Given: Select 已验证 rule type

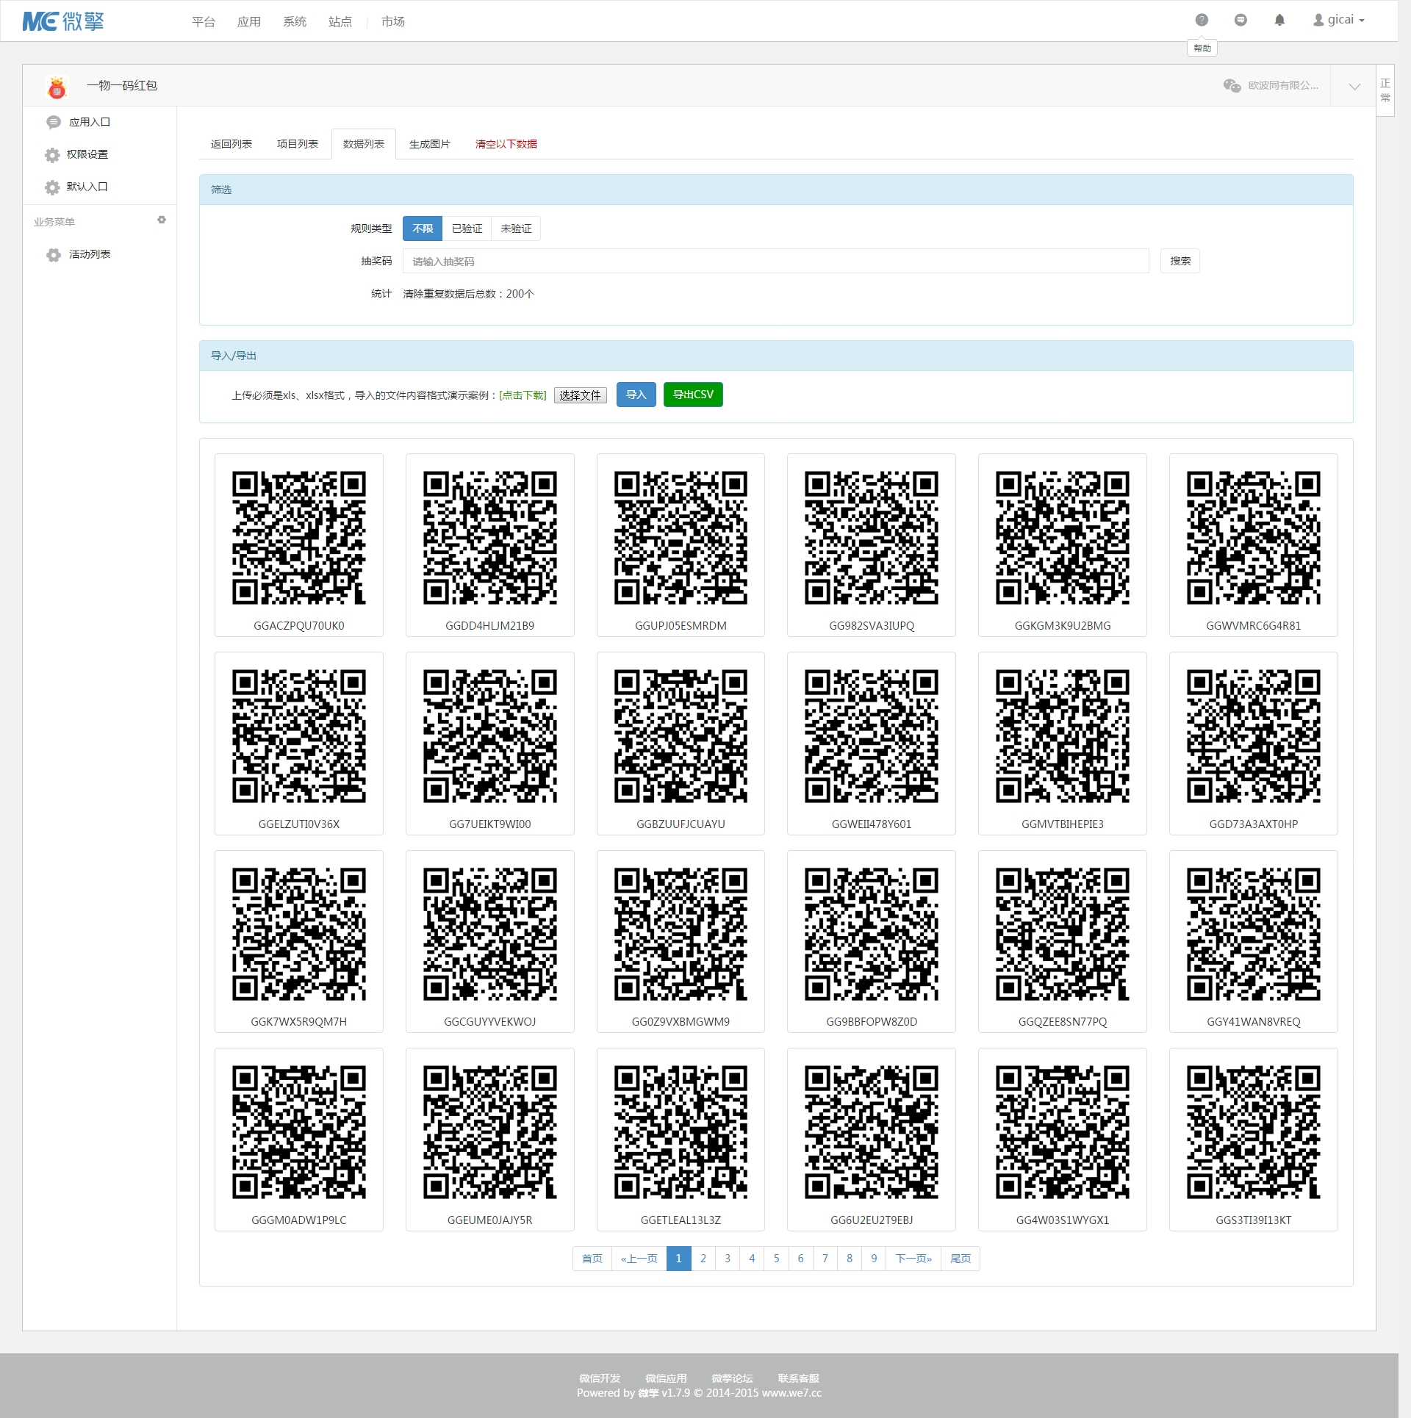Looking at the screenshot, I should coord(467,228).
